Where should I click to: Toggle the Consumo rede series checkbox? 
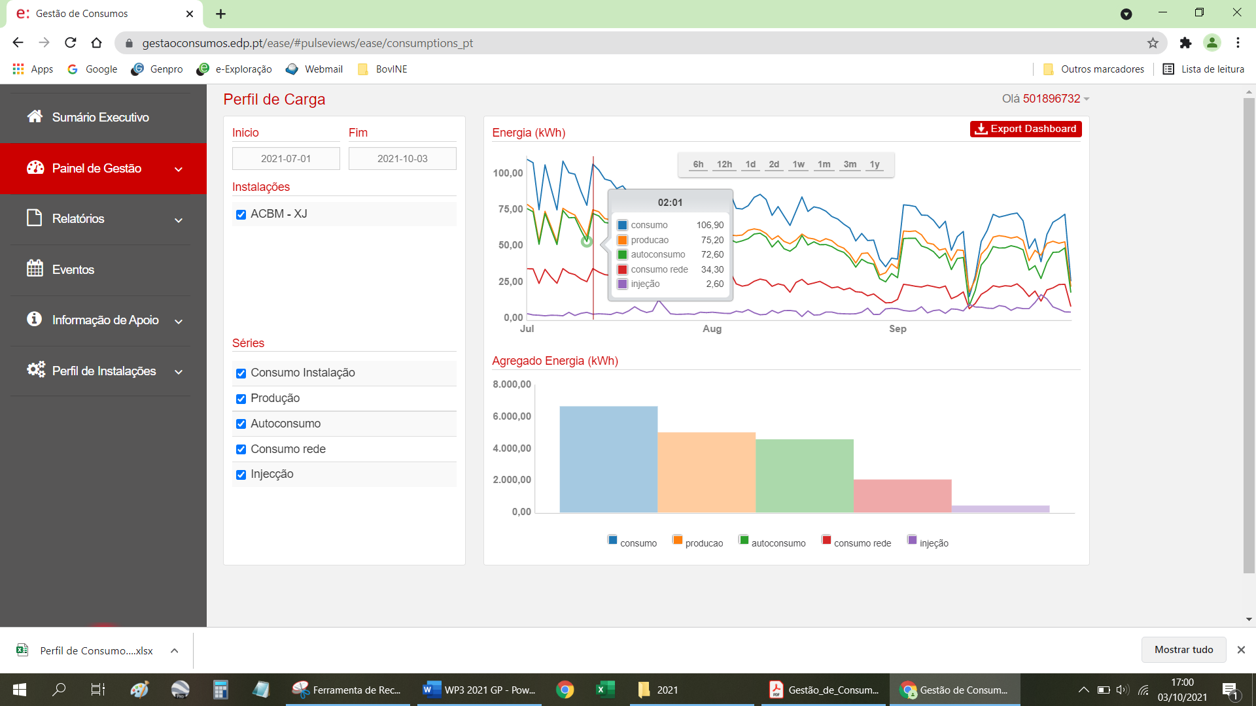click(241, 450)
